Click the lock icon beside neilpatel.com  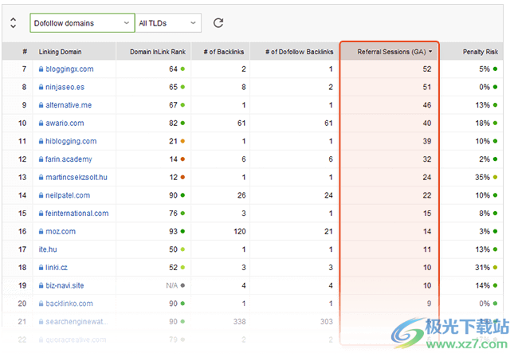[x=41, y=195]
